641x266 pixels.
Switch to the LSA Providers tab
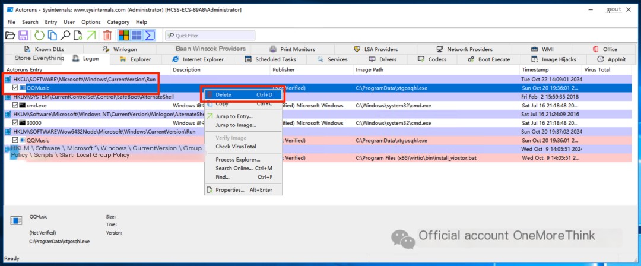(x=376, y=49)
